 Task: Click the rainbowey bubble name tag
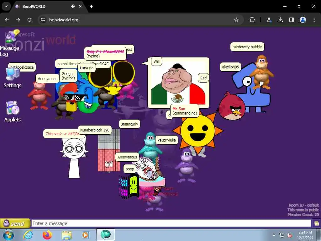point(247,47)
